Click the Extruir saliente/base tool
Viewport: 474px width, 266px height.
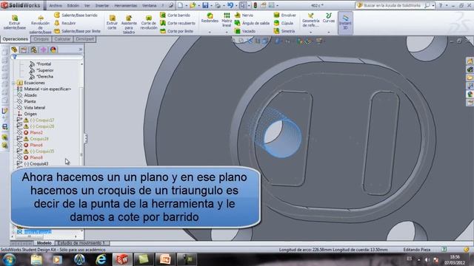click(x=15, y=22)
